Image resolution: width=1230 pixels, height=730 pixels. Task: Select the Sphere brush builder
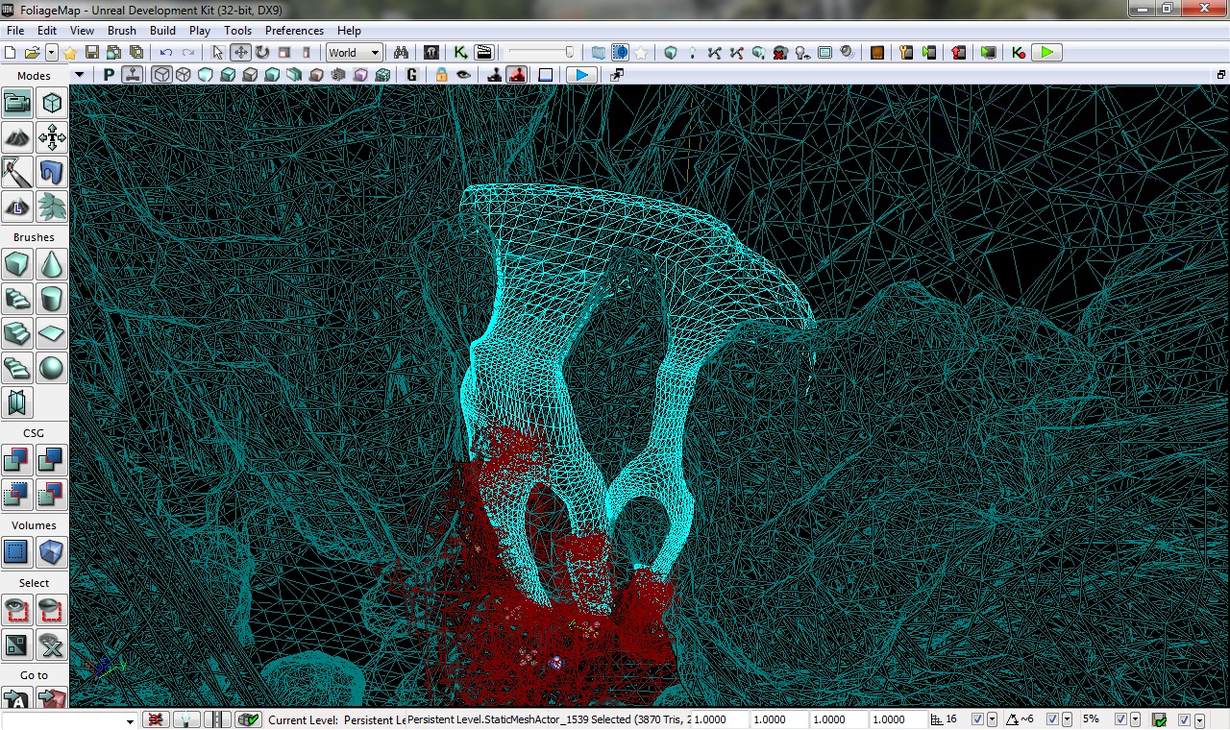click(x=52, y=368)
